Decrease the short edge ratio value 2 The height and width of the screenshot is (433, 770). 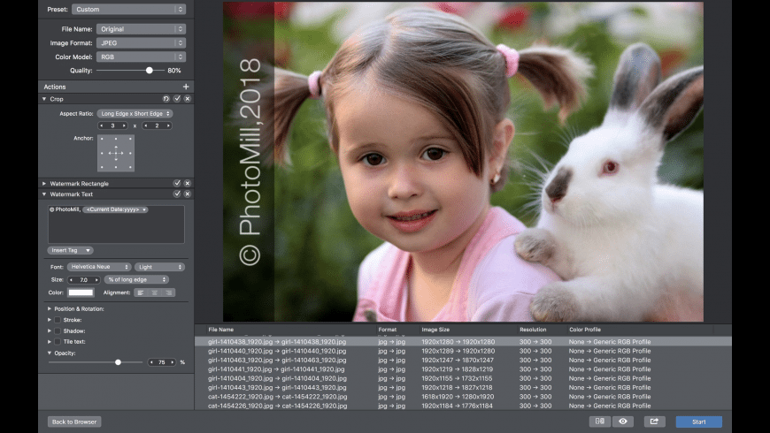146,125
